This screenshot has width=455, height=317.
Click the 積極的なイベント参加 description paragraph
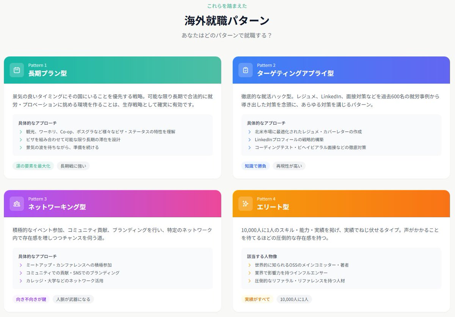point(113,234)
